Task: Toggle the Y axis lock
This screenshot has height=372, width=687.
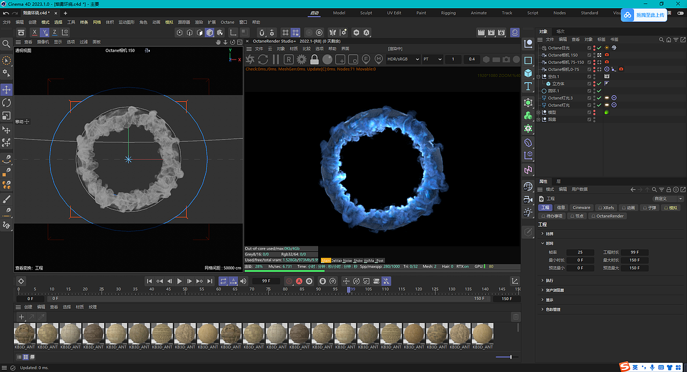Action: coord(45,33)
